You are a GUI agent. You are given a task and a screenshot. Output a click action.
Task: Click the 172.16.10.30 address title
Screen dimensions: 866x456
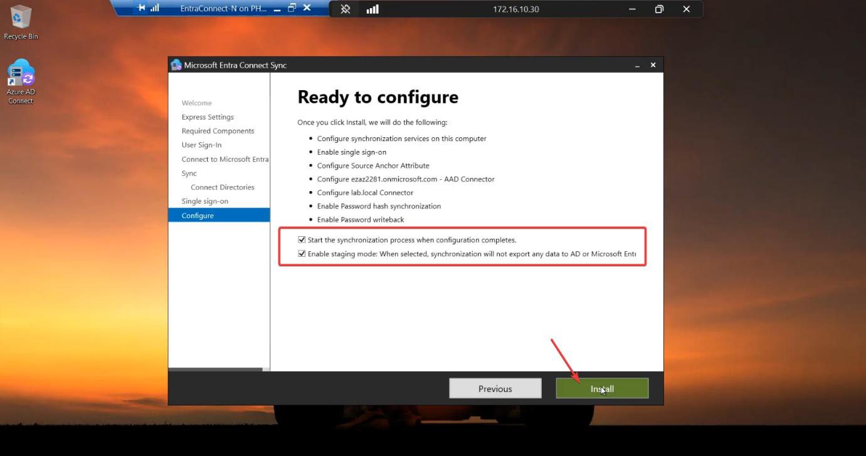515,9
